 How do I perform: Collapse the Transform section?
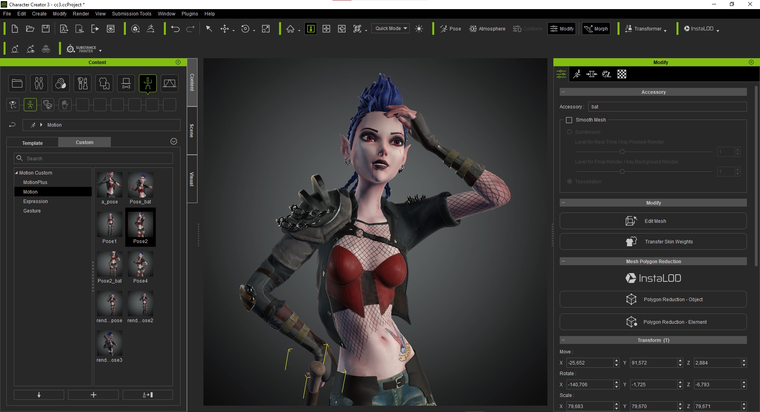[563, 340]
